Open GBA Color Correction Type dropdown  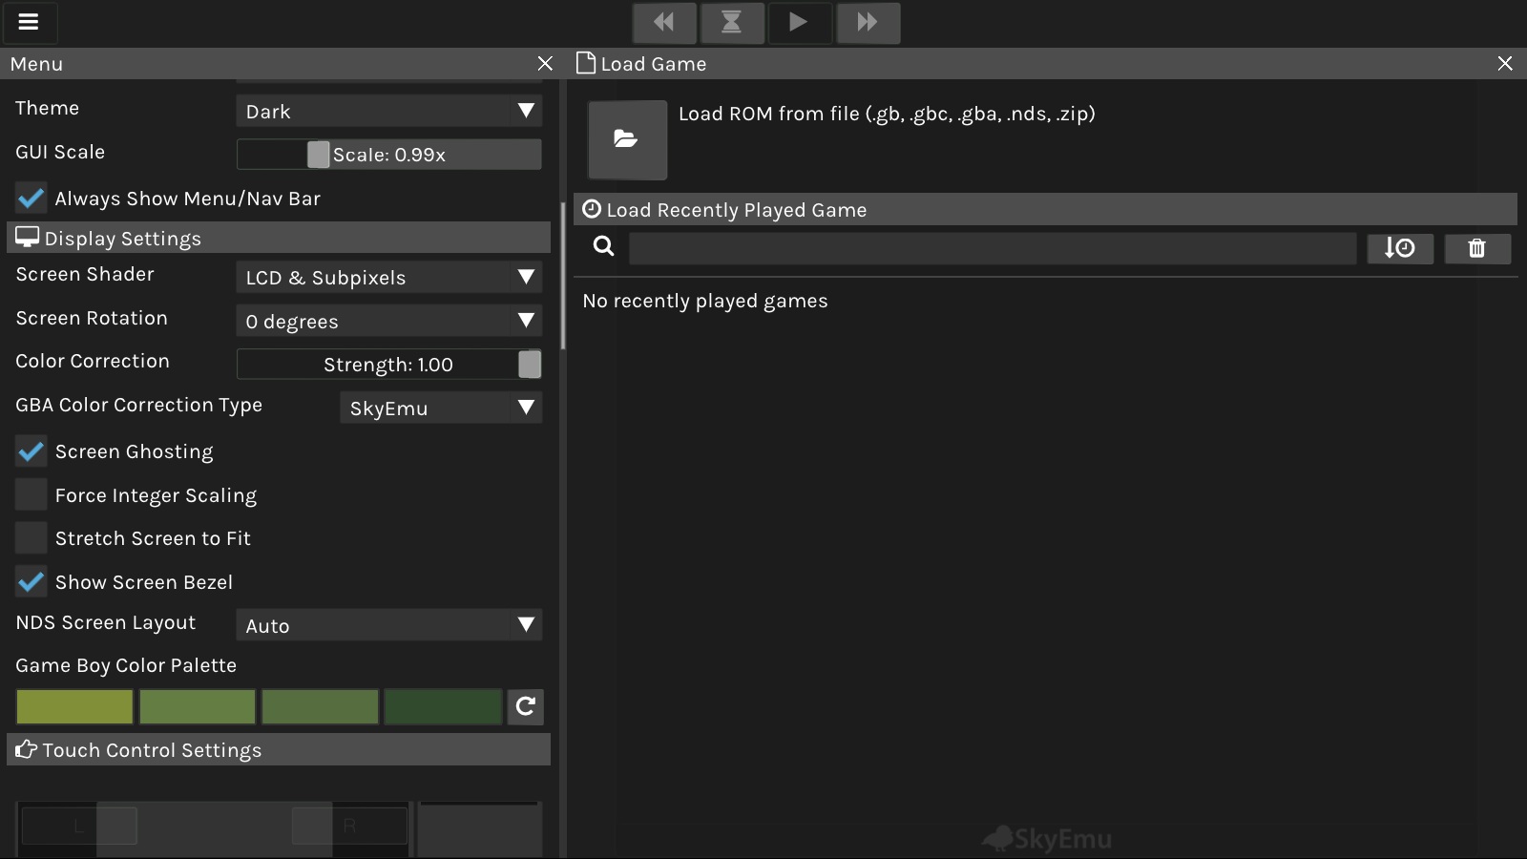click(441, 408)
